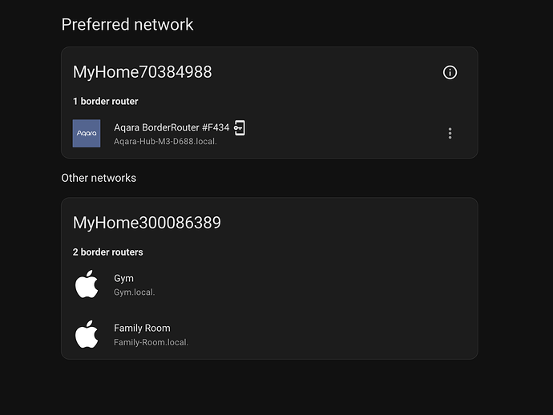The height and width of the screenshot is (415, 553).
Task: Click the Aqara logo thumbnail
Action: (87, 133)
